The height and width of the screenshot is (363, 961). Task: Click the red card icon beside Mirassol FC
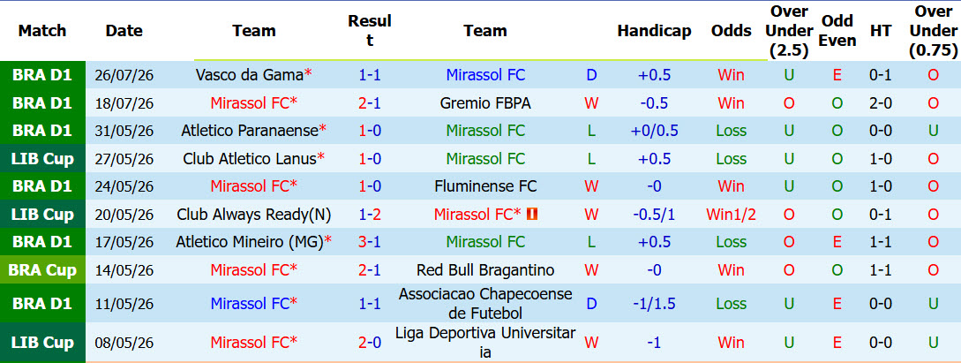[532, 214]
